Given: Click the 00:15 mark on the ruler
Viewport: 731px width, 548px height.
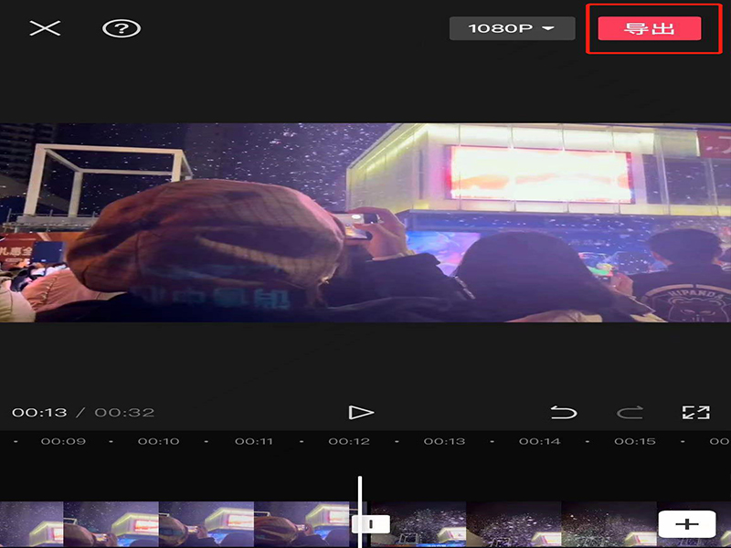Looking at the screenshot, I should [x=634, y=442].
